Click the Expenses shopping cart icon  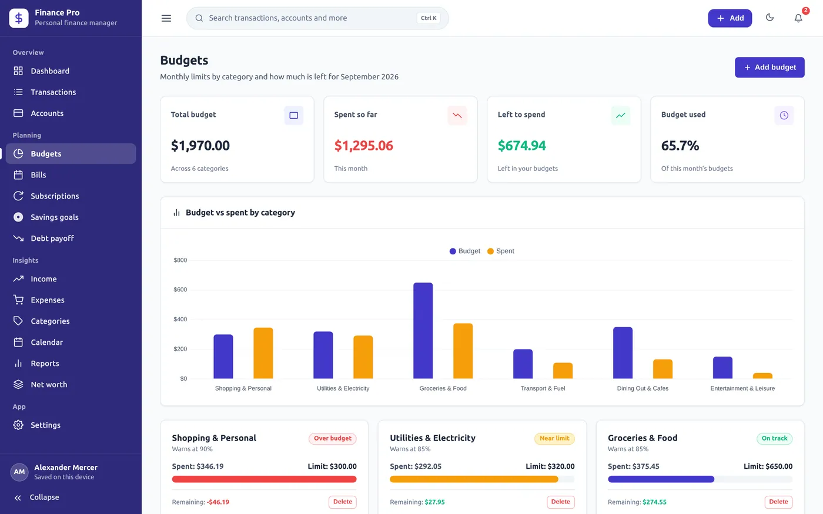click(18, 300)
